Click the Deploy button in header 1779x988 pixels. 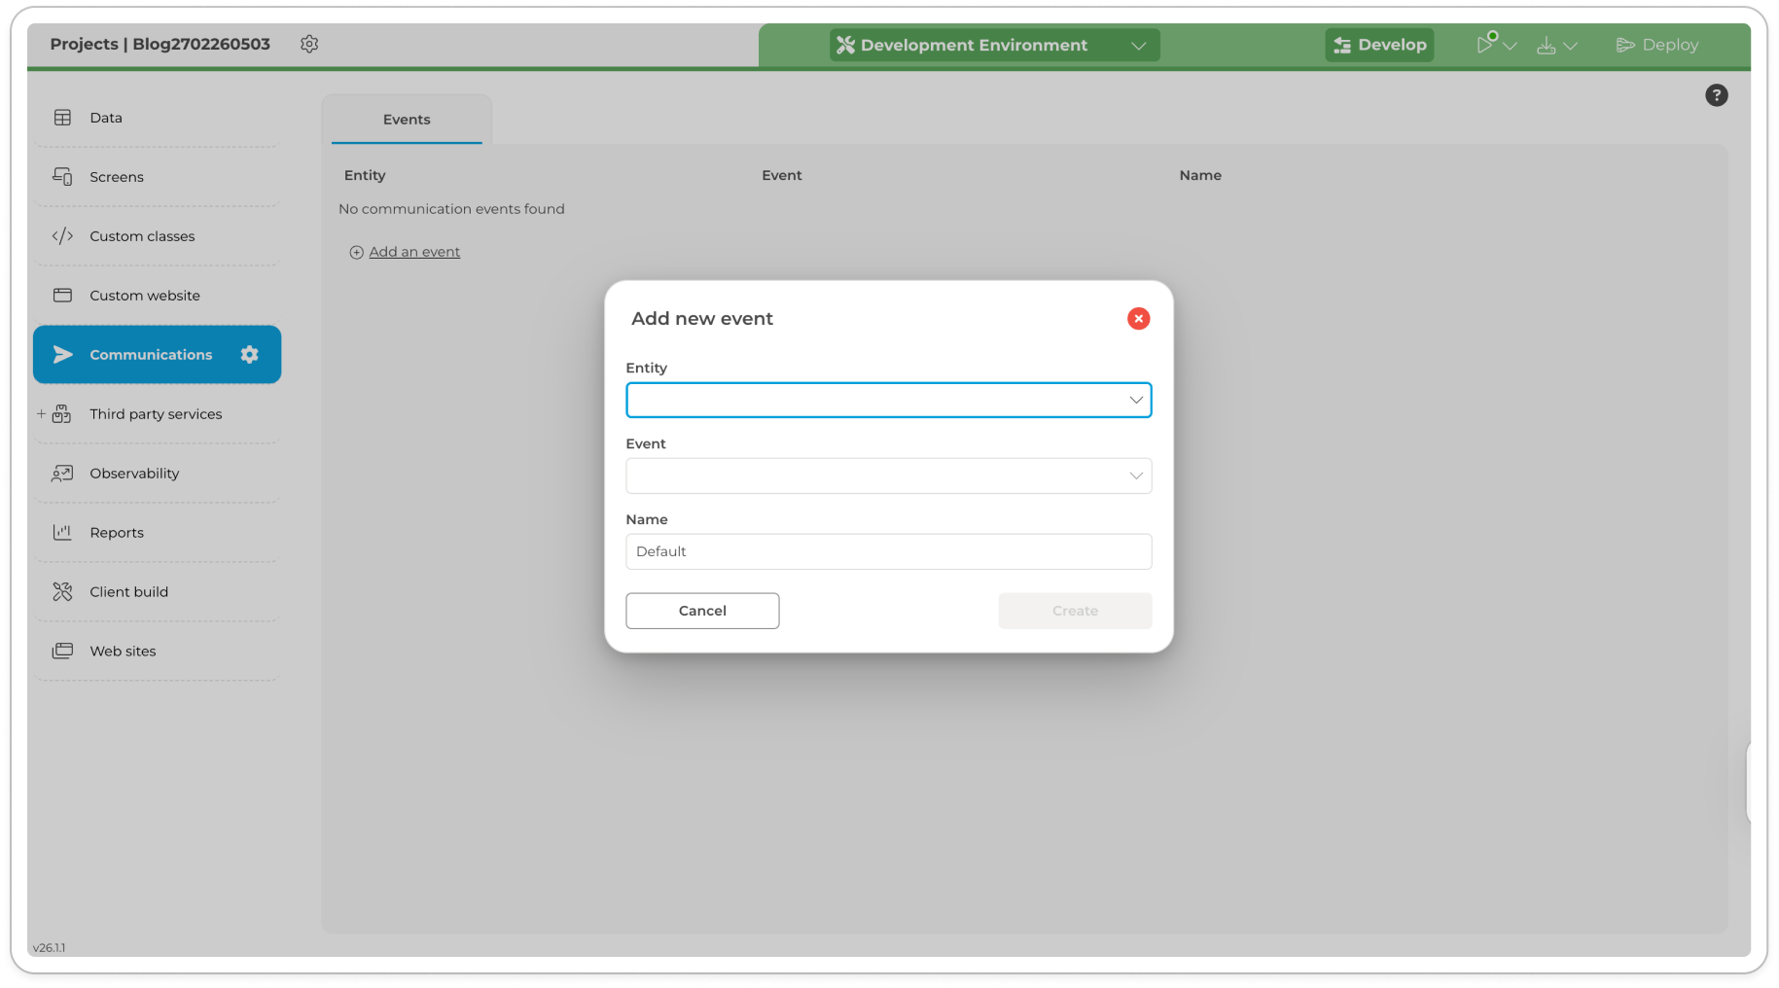point(1657,45)
